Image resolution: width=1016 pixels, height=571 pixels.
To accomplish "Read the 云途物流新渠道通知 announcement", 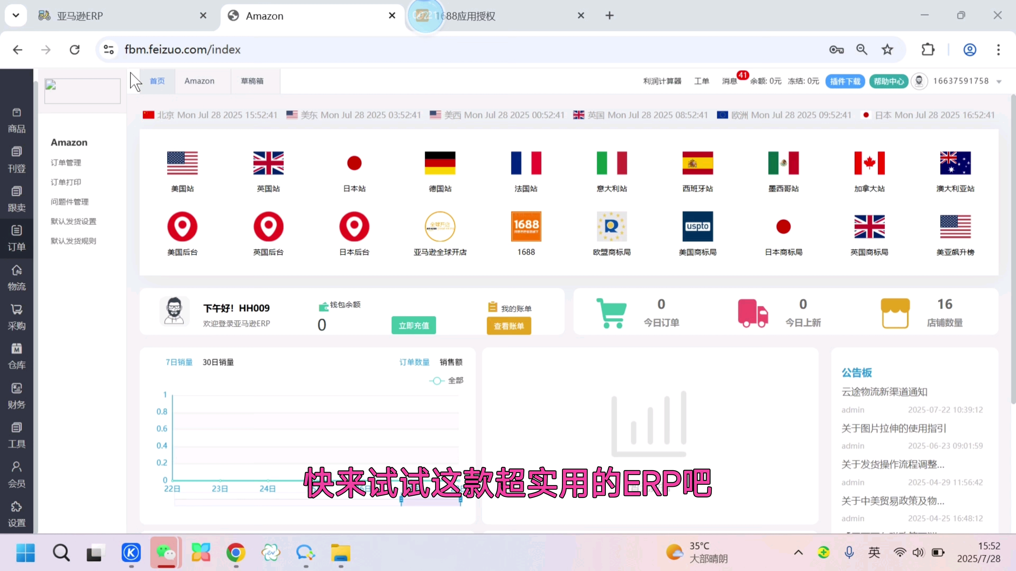I will pos(884,392).
